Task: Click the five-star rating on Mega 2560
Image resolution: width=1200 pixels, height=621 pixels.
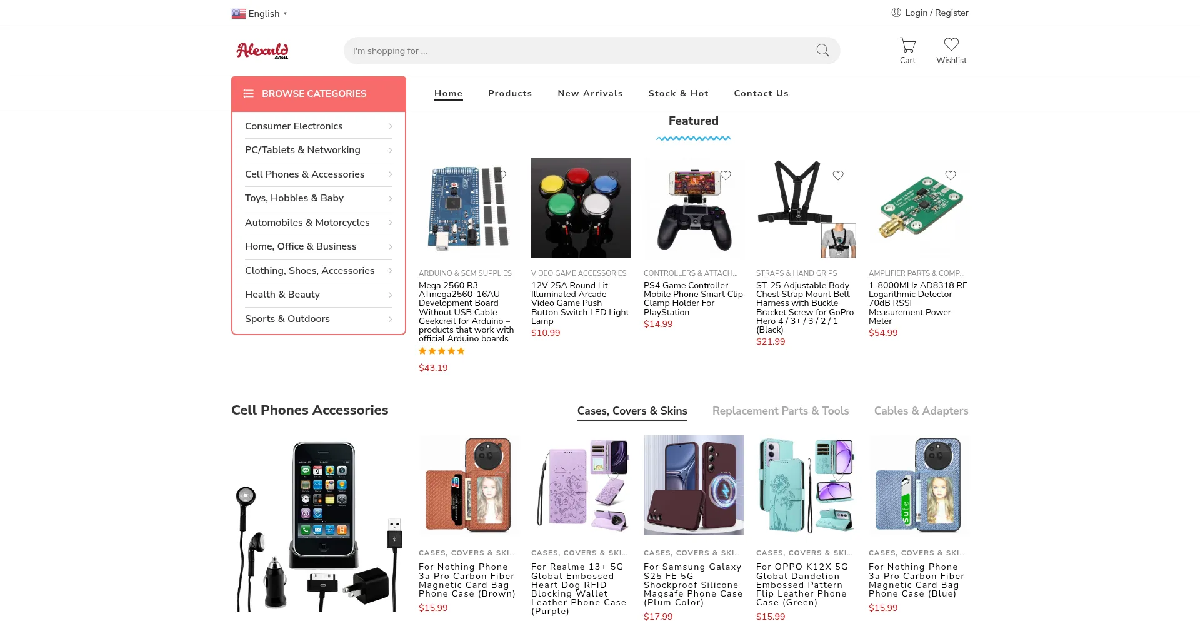Action: point(442,351)
